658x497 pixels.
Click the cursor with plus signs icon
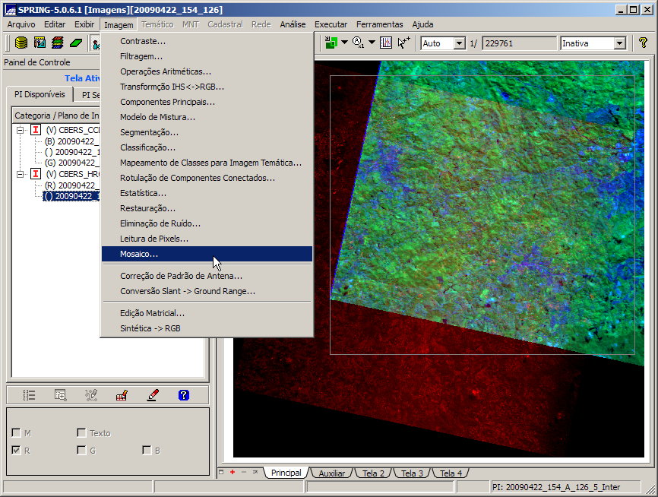click(404, 43)
